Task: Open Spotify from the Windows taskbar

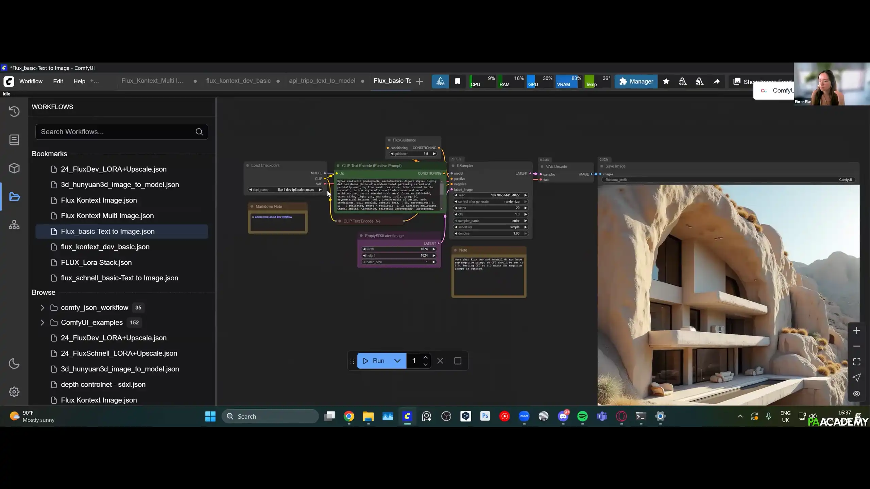Action: point(582,416)
